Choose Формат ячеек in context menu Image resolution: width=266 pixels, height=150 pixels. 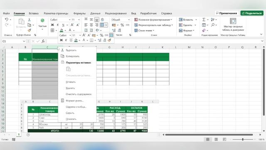point(75,101)
